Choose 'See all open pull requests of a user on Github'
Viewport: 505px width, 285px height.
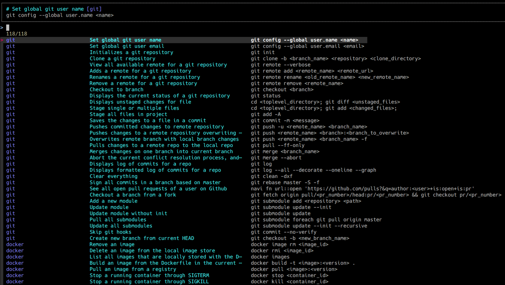click(158, 188)
